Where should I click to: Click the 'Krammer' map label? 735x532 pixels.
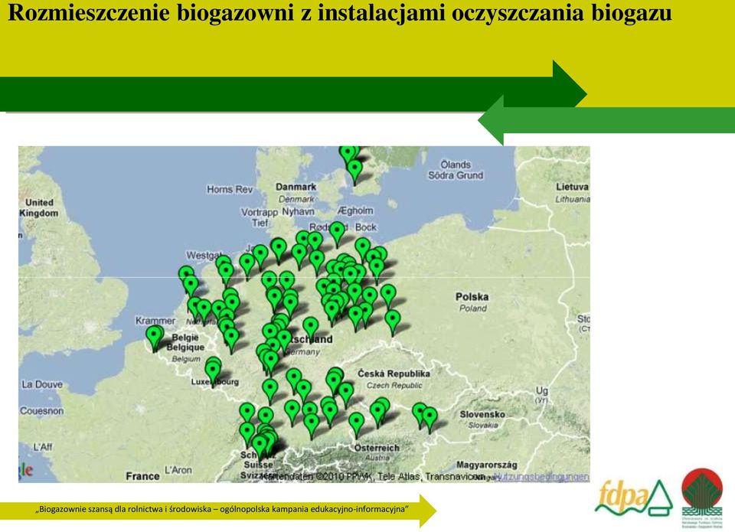155,321
